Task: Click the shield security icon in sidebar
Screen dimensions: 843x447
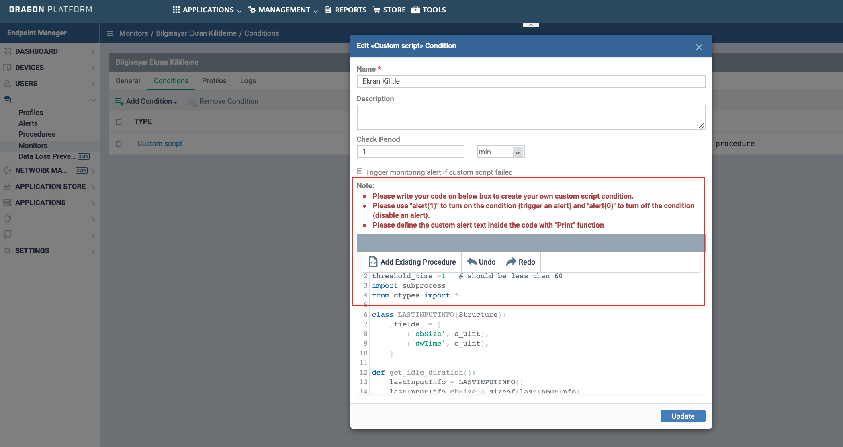Action: click(x=7, y=219)
